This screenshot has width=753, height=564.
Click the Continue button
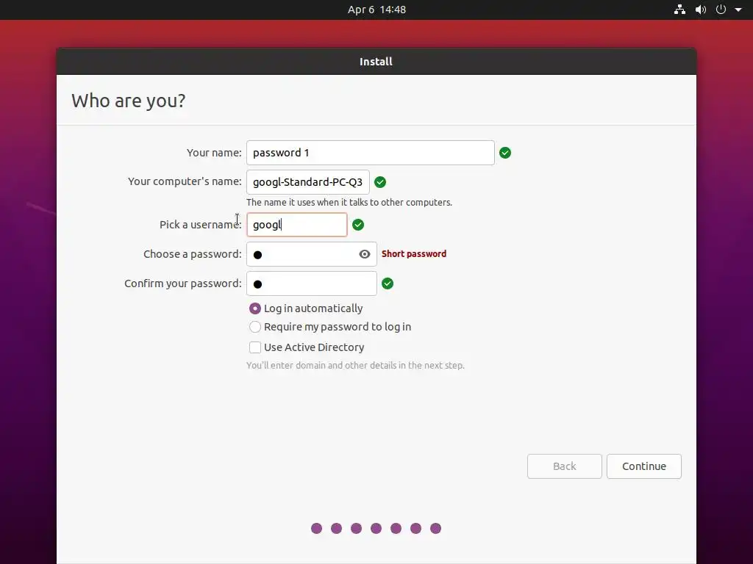[644, 466]
